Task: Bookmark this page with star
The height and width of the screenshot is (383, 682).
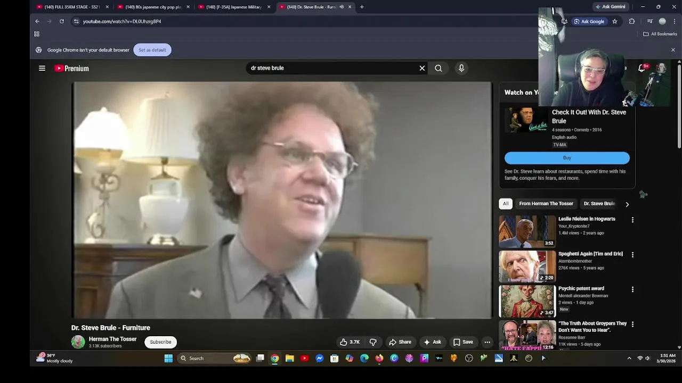Action: 615,21
